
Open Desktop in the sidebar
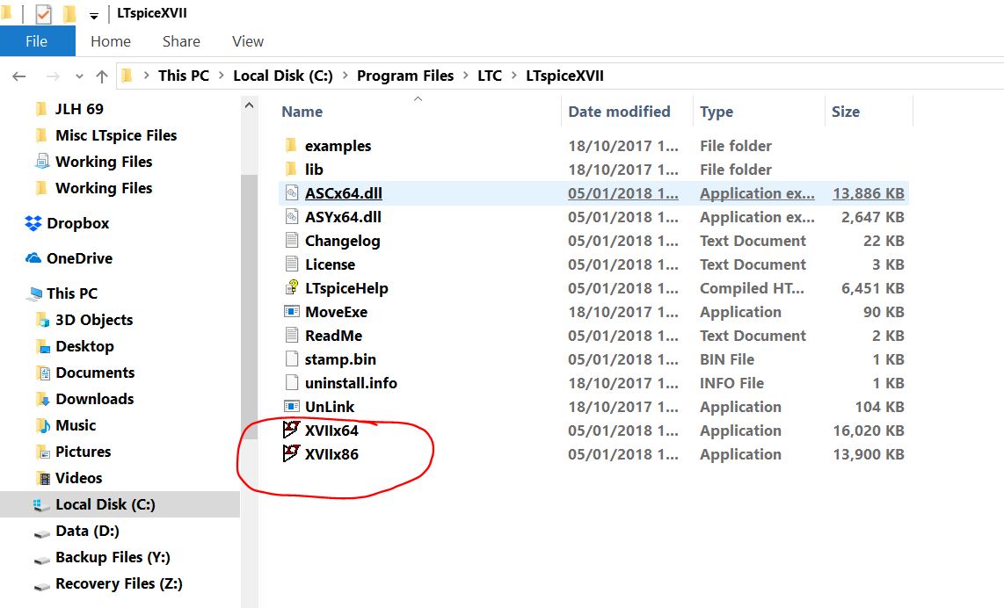[x=75, y=345]
